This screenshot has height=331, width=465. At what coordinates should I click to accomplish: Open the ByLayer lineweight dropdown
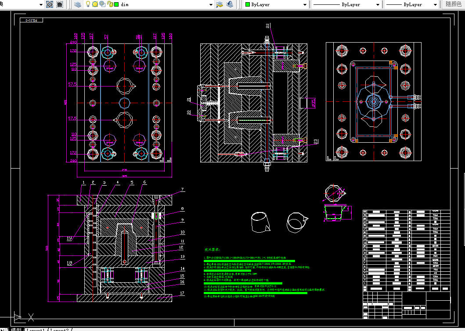[435, 5]
